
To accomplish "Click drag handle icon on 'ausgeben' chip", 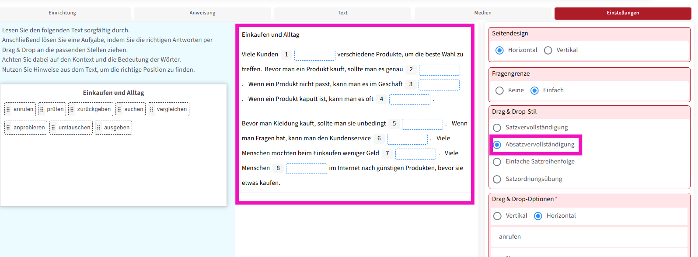I will [x=99, y=128].
